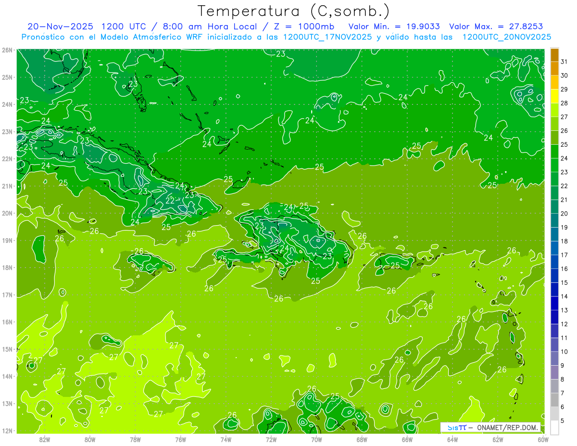Click the 'ONAMET/REP.DOM.' credit label
Image resolution: width=577 pixels, height=446 pixels.
point(507,428)
